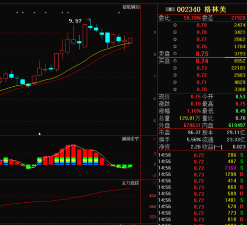Image resolution: width=247 pixels, height=225 pixels.
Task: Click the 9.57 high price annotation
Action: pos(75,21)
